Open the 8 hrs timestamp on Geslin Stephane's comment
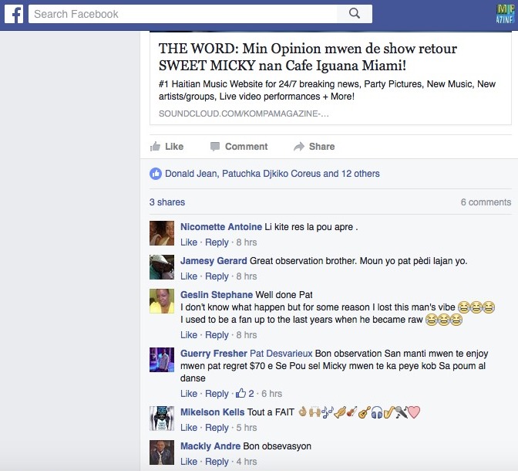518x471 pixels. tap(247, 335)
